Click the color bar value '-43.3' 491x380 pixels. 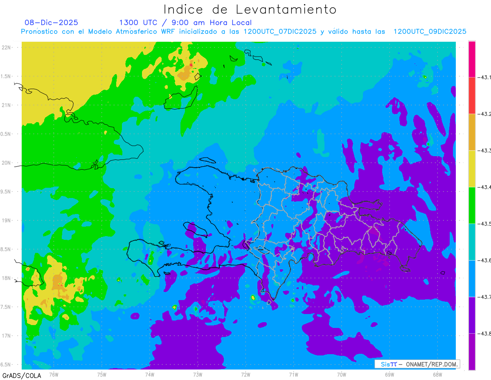[x=484, y=150]
